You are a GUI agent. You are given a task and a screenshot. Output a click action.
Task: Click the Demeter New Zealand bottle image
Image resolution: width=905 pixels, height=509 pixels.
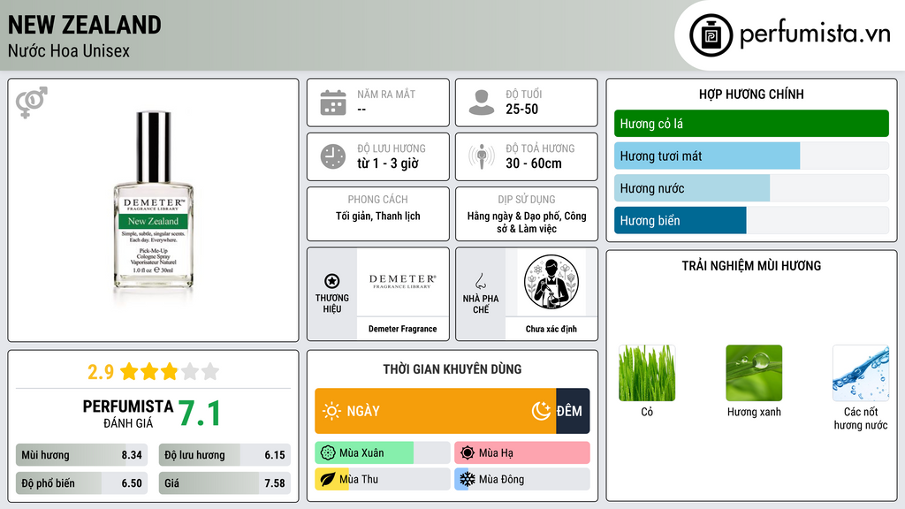pos(154,201)
